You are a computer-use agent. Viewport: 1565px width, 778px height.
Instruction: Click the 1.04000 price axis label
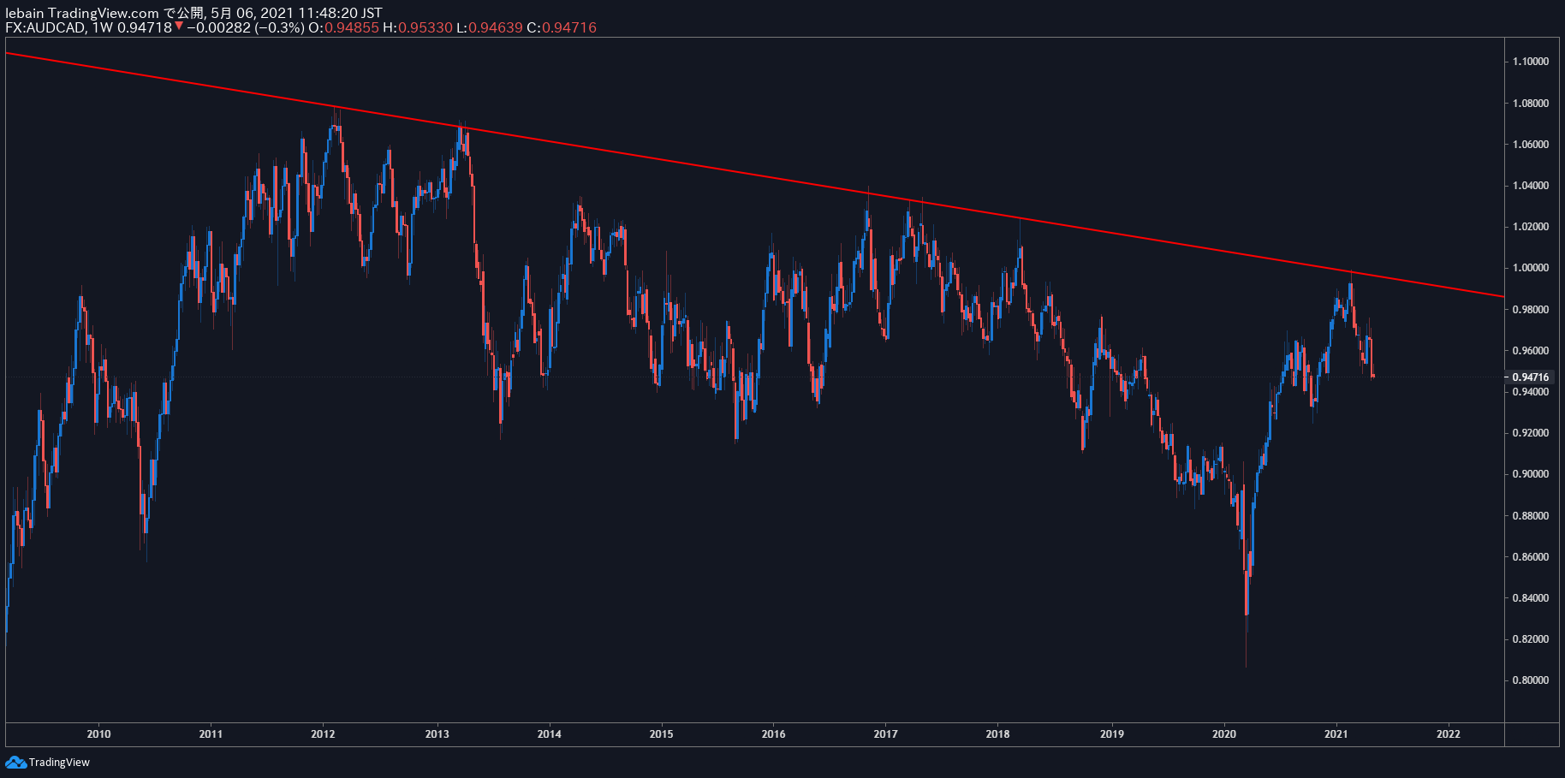pos(1531,186)
